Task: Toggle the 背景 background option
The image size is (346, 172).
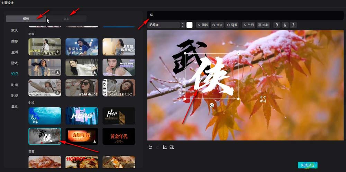Action: click(x=232, y=25)
